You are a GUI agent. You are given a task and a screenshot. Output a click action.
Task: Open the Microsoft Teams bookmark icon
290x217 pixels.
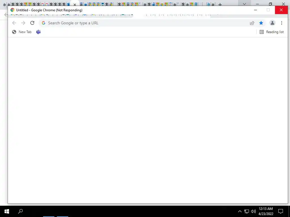[38, 32]
